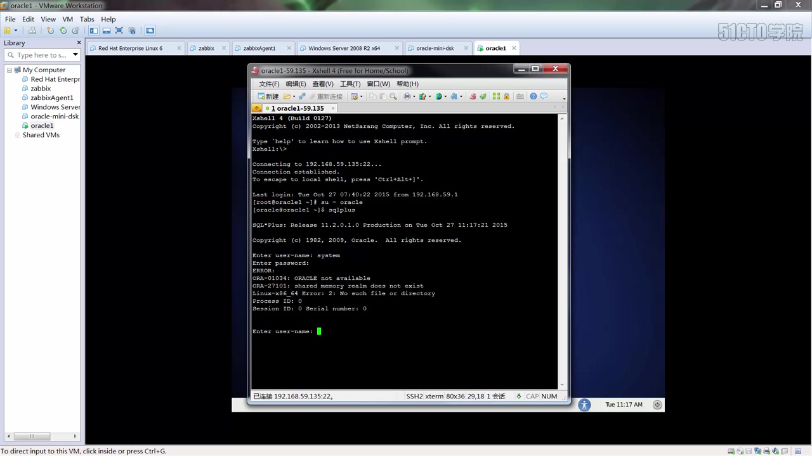Open the Library search filter dropdown
The height and width of the screenshot is (456, 812).
click(x=75, y=55)
